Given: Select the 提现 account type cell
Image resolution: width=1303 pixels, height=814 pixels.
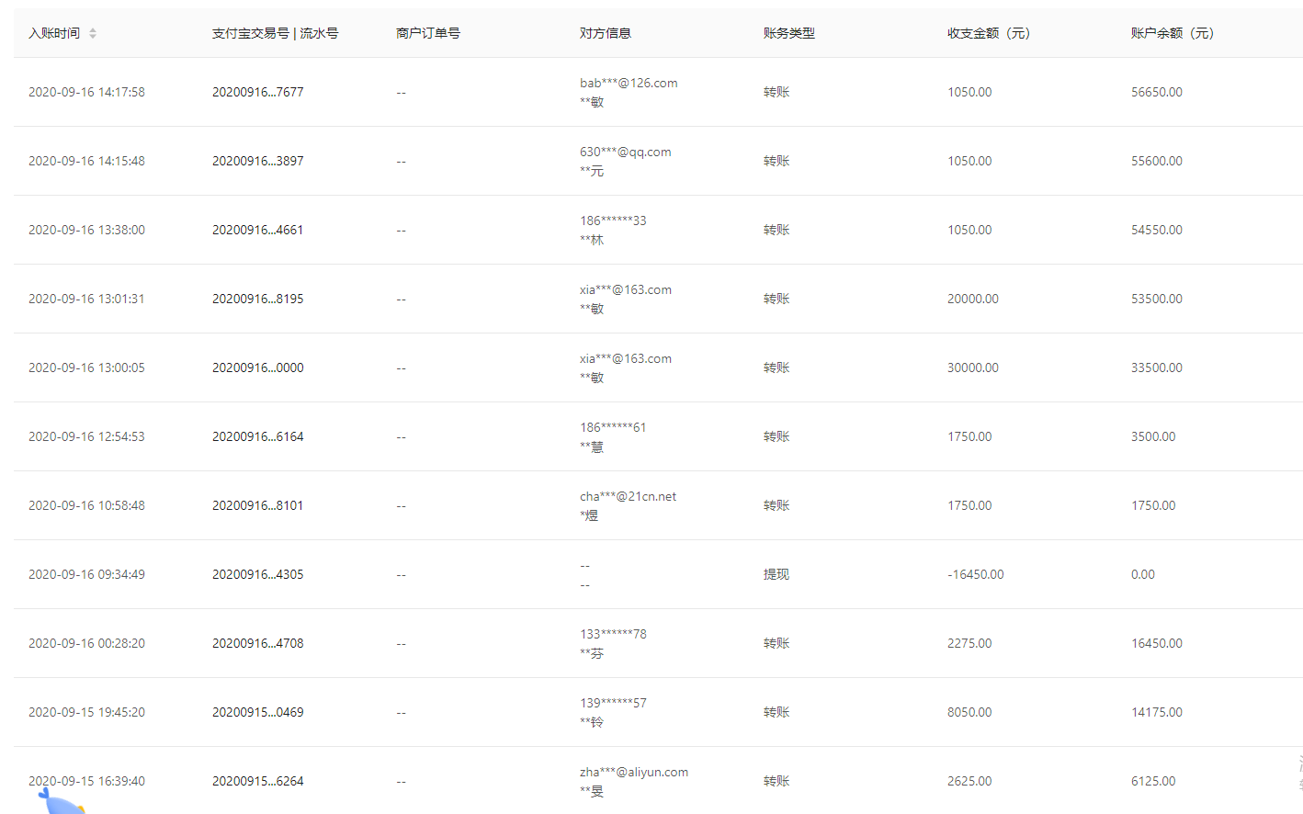Looking at the screenshot, I should click(776, 574).
